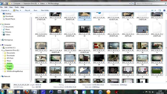Screen dimensions: 167x94
Task: Open iTunes from the taskbar
Action: pos(100,92)
